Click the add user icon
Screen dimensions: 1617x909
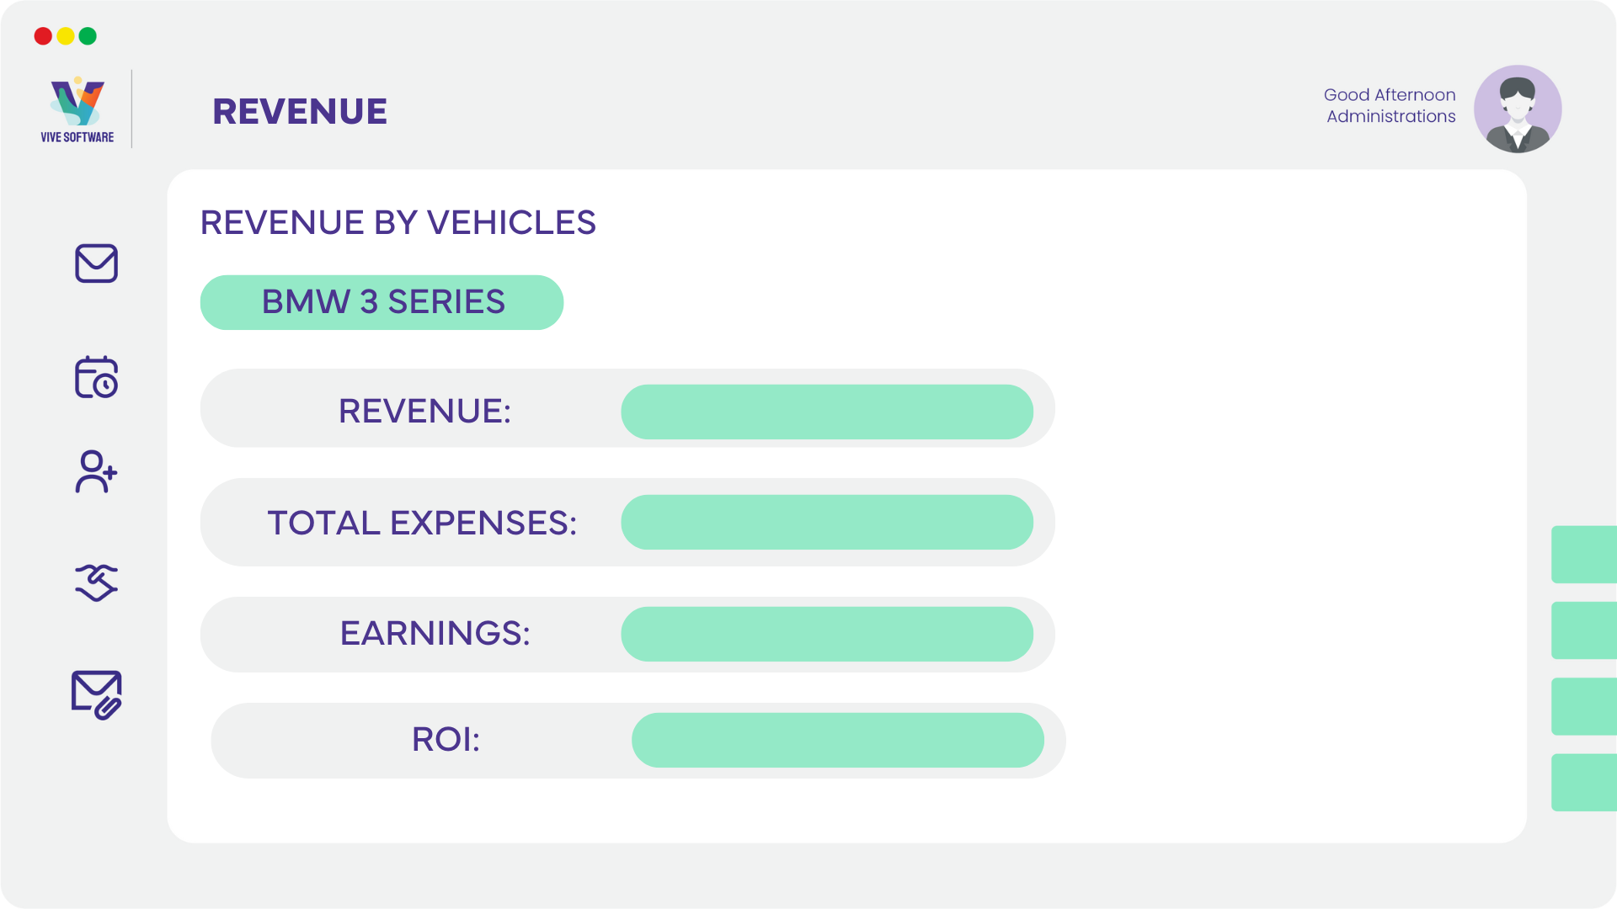[96, 471]
